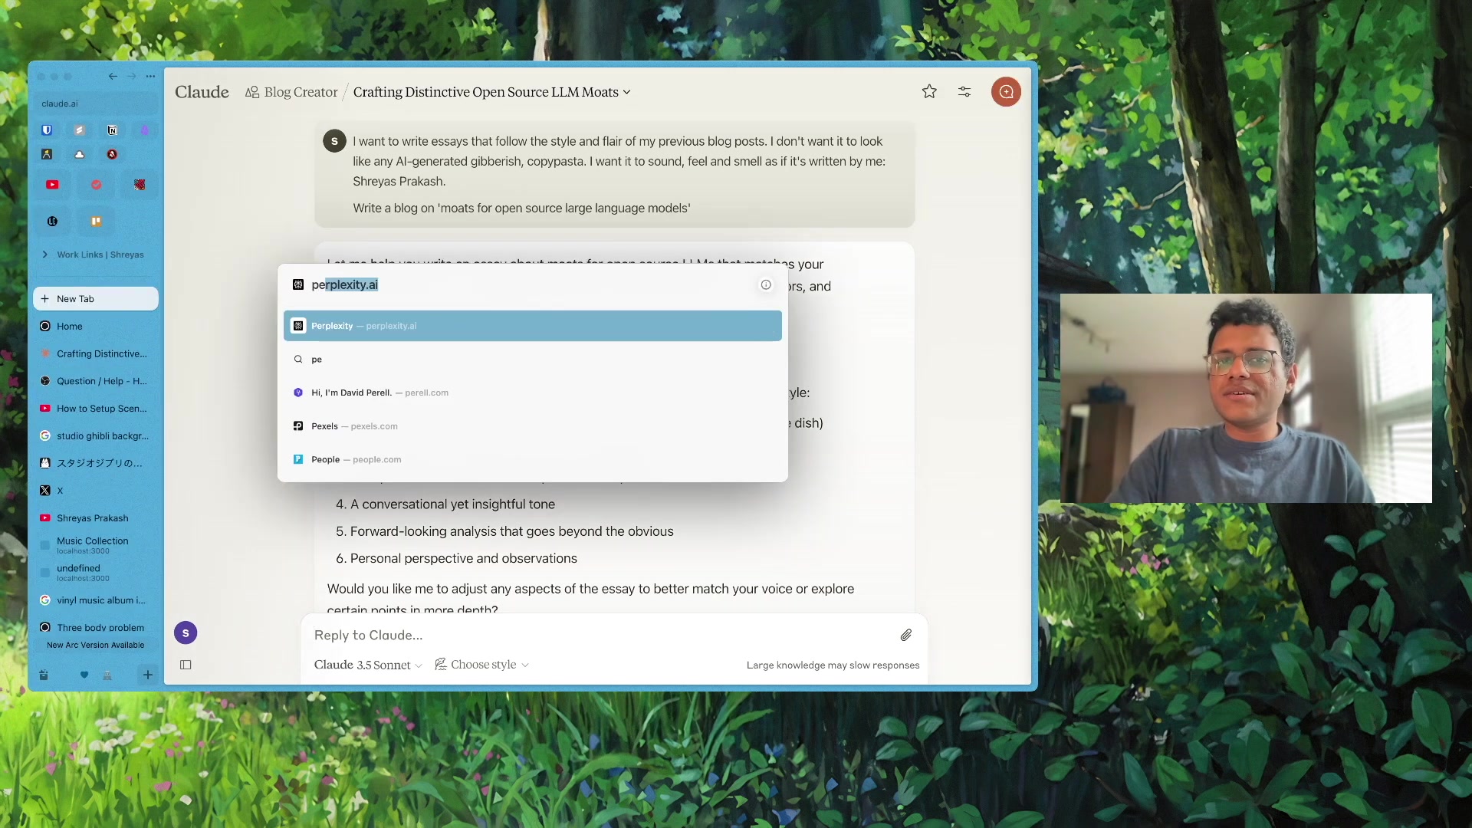Click New Arc Version Available notice
Screen dimensions: 1472x828
(x=96, y=646)
